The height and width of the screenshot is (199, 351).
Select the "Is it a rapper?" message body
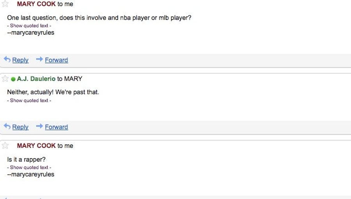click(x=26, y=159)
